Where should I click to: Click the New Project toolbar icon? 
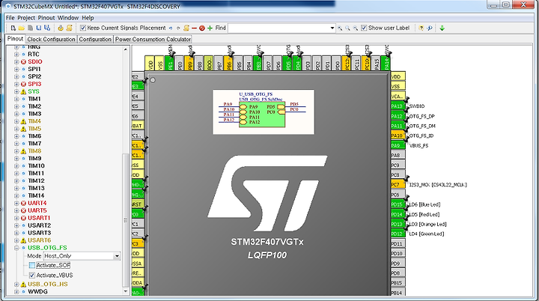[x=13, y=28]
